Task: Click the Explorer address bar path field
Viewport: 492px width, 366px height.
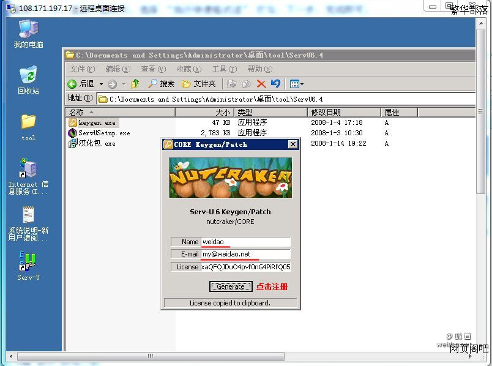Action: 286,99
